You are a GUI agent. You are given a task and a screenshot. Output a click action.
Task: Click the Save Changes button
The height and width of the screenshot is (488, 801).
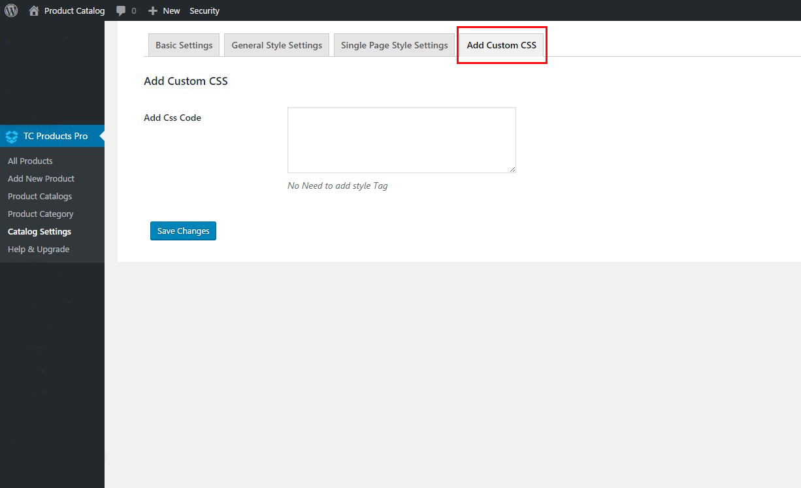pyautogui.click(x=183, y=231)
